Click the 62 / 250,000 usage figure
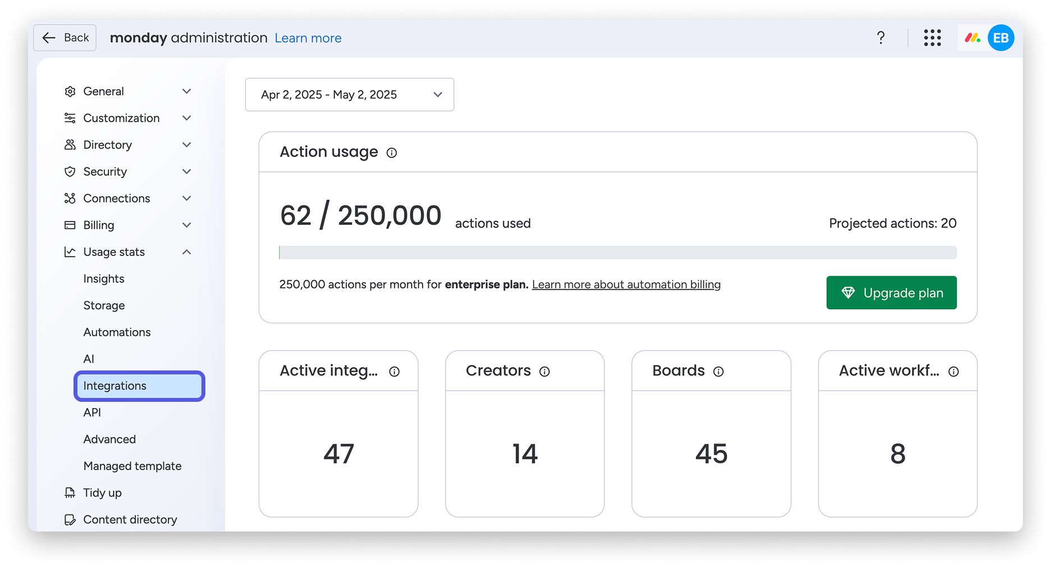Screen dimensions: 1051x568 [x=361, y=216]
